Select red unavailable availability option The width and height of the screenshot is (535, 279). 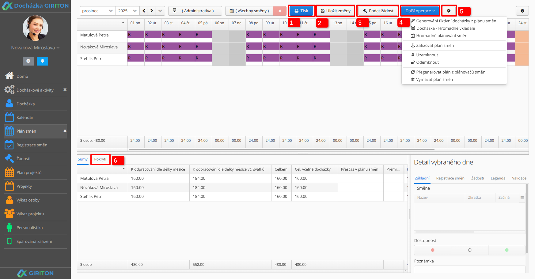432,250
